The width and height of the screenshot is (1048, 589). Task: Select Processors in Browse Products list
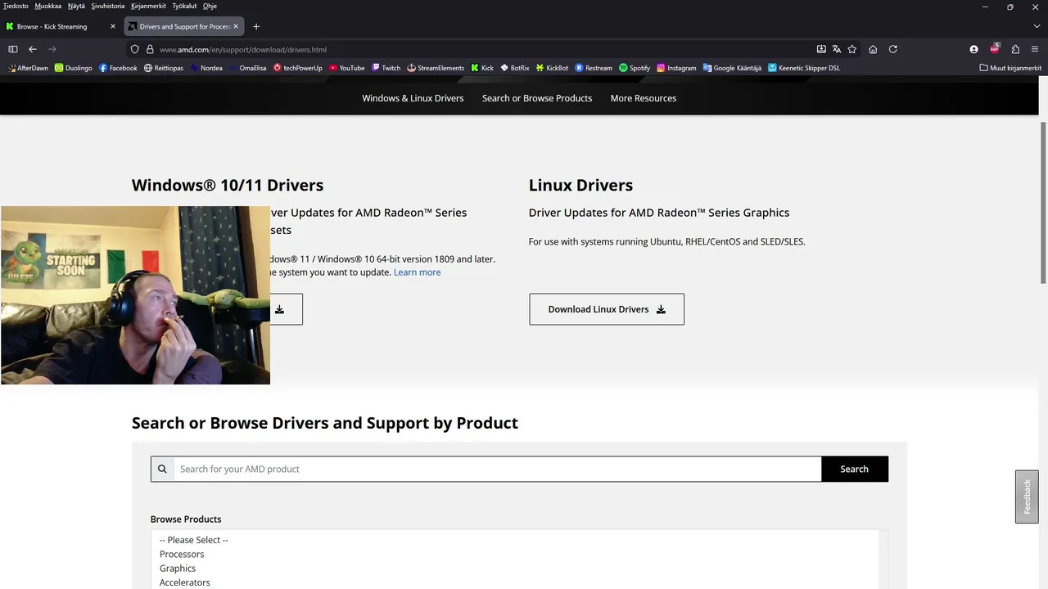click(515, 554)
